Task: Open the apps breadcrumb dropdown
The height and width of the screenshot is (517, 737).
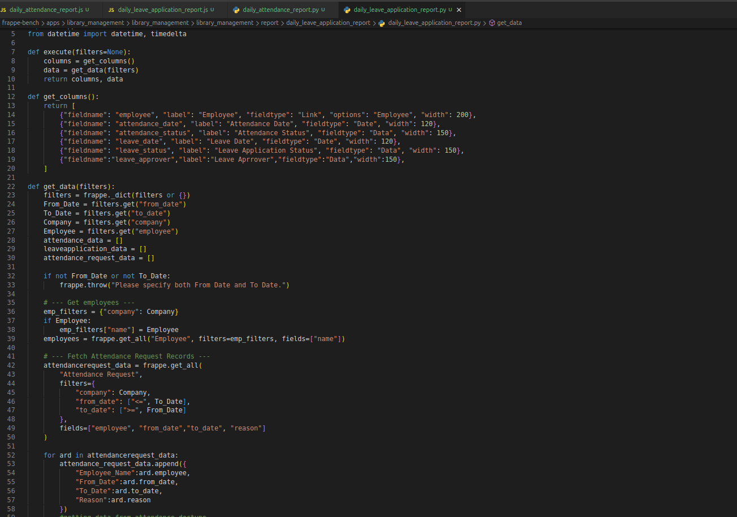Action: 53,23
